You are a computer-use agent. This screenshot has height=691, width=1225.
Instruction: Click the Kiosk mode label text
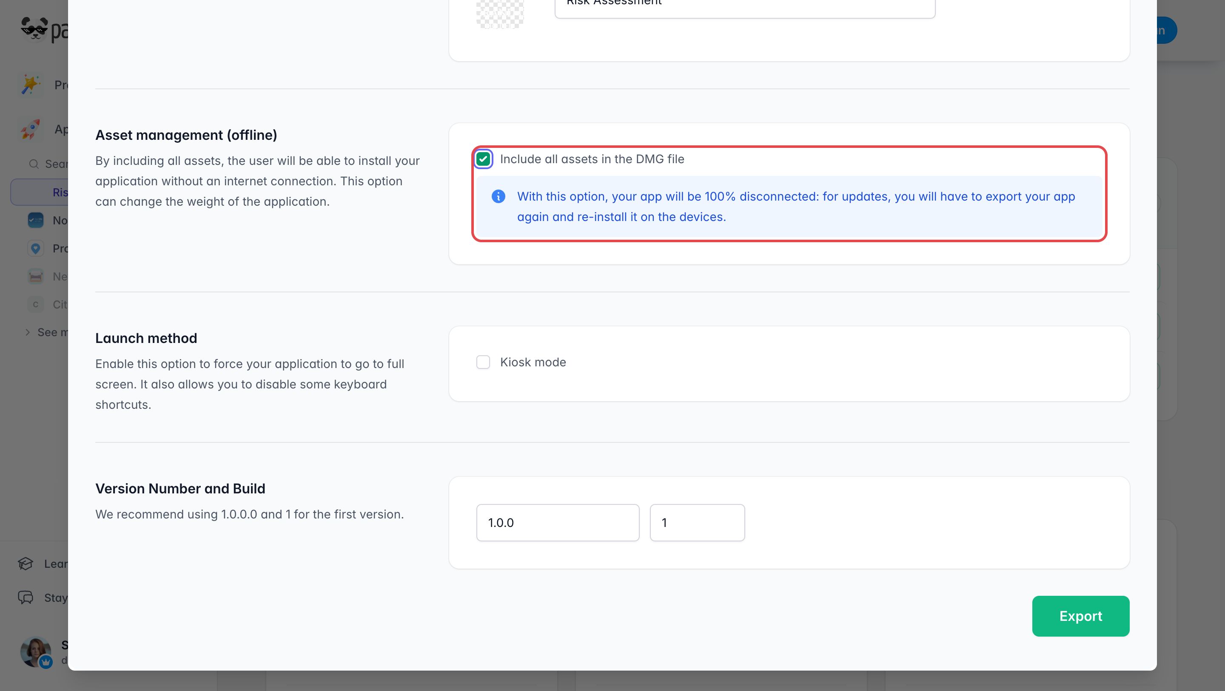[533, 362]
